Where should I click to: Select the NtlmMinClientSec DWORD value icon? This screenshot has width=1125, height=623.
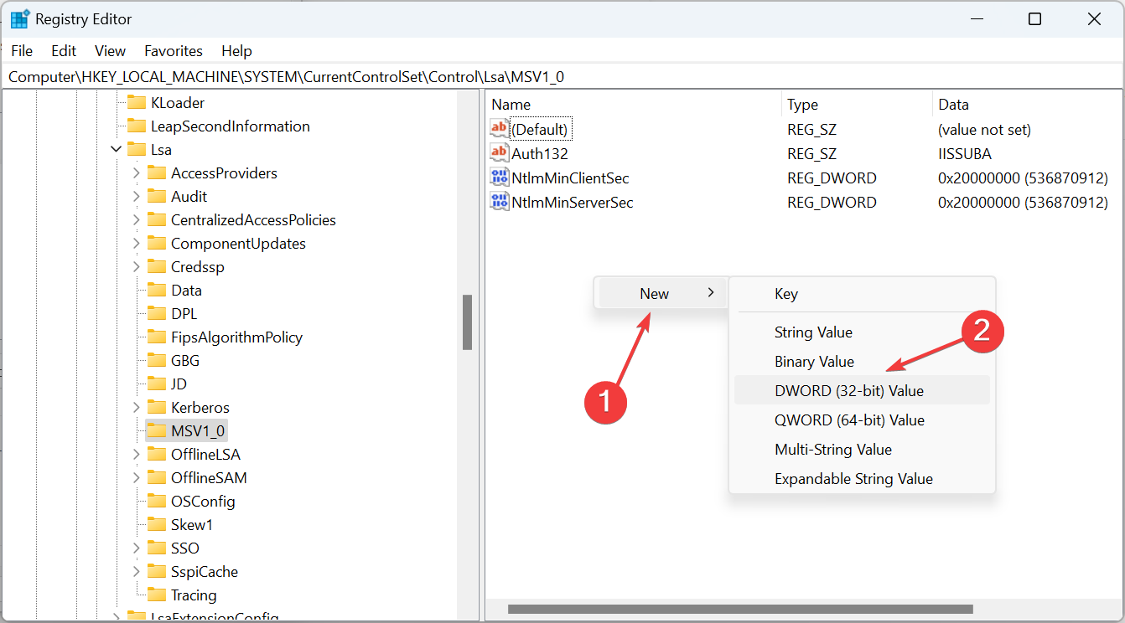pos(500,178)
